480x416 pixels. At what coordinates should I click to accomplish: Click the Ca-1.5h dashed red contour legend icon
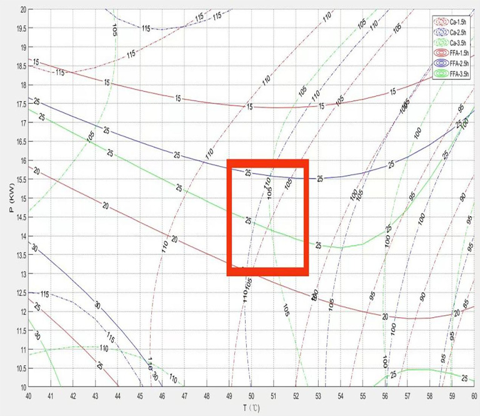441,22
